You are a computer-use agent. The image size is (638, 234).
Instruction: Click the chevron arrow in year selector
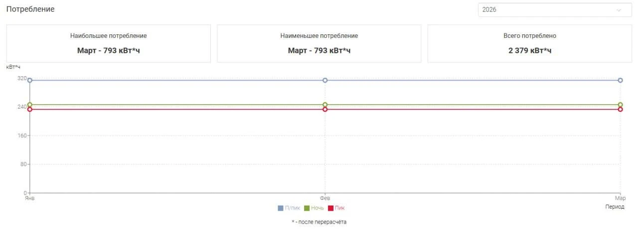[x=619, y=10]
